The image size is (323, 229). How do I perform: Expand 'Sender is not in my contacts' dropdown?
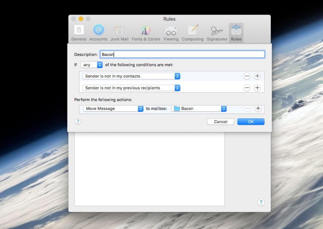tap(131, 76)
